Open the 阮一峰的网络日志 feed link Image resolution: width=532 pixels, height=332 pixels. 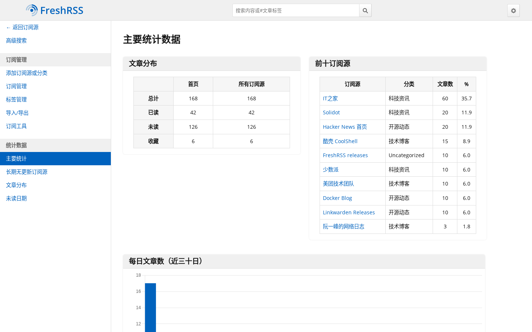(x=344, y=226)
